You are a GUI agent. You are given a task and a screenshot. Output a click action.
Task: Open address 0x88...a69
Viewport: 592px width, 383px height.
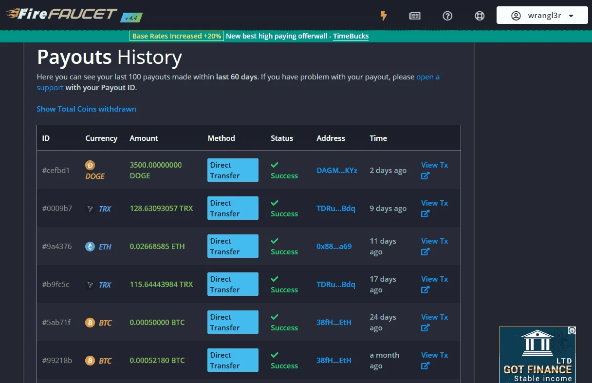334,246
